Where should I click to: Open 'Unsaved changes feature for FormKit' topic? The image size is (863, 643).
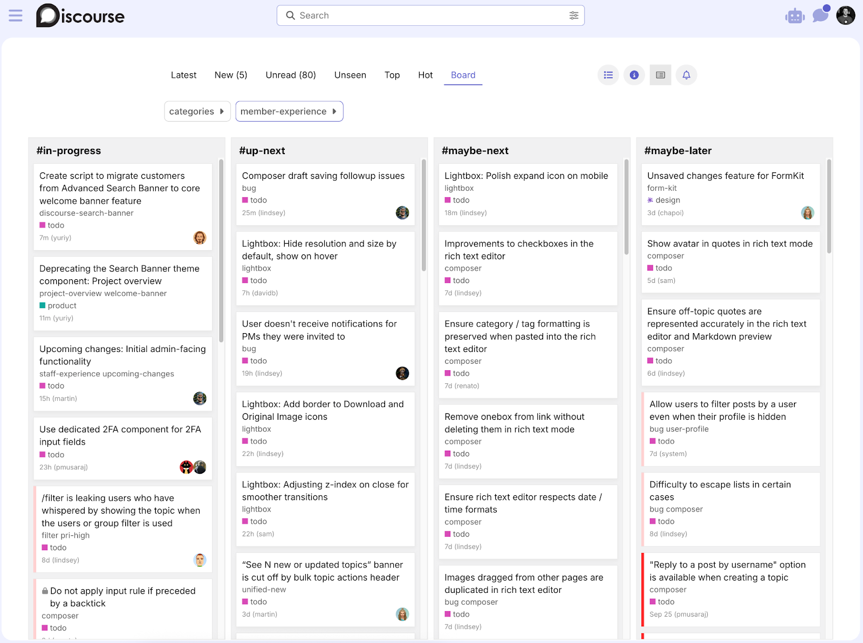(x=725, y=176)
